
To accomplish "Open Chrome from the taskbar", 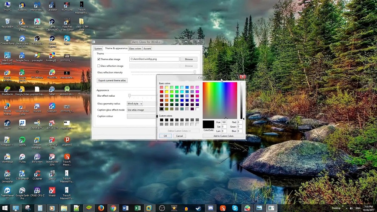I will [x=113, y=208].
